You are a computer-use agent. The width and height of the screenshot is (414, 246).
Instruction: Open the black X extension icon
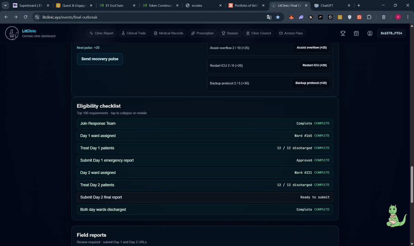[x=310, y=17]
